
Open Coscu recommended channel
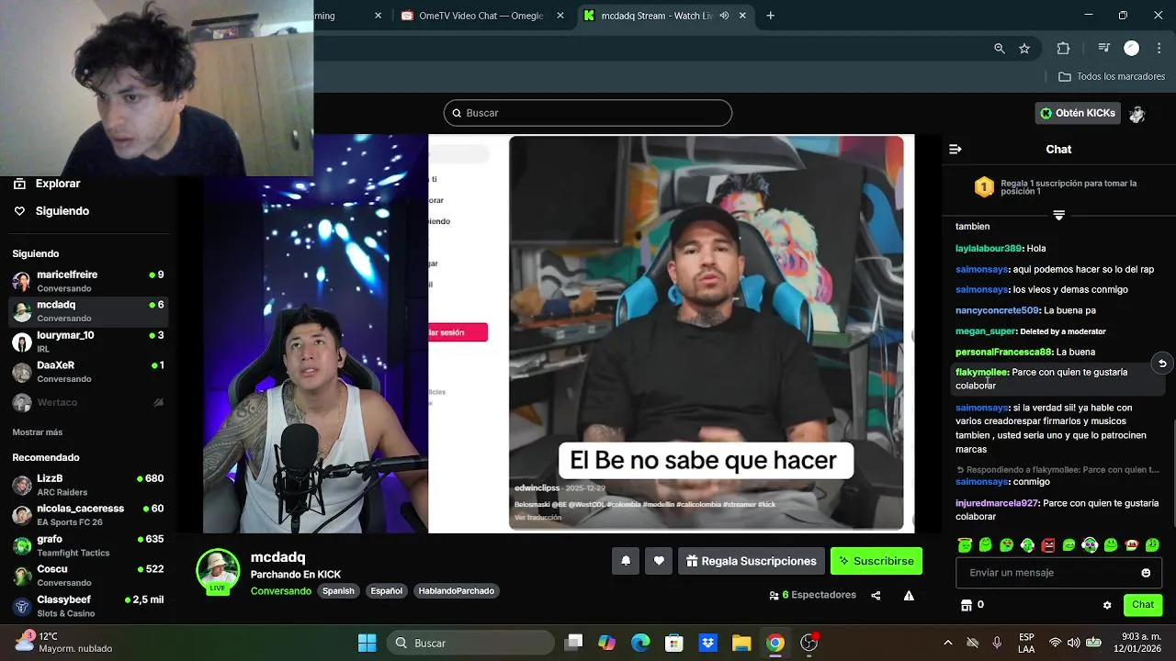88,576
